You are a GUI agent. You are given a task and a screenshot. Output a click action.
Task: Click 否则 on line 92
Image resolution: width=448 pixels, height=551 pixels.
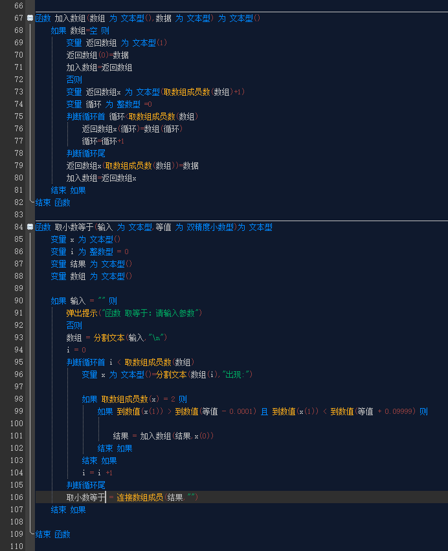(x=74, y=326)
